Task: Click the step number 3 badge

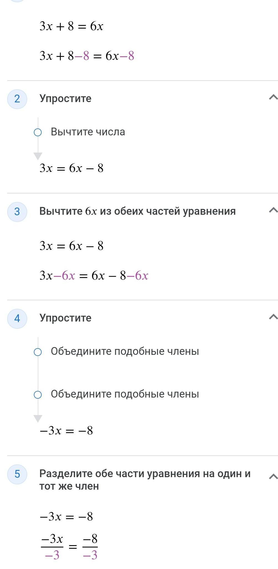Action: coord(17,212)
